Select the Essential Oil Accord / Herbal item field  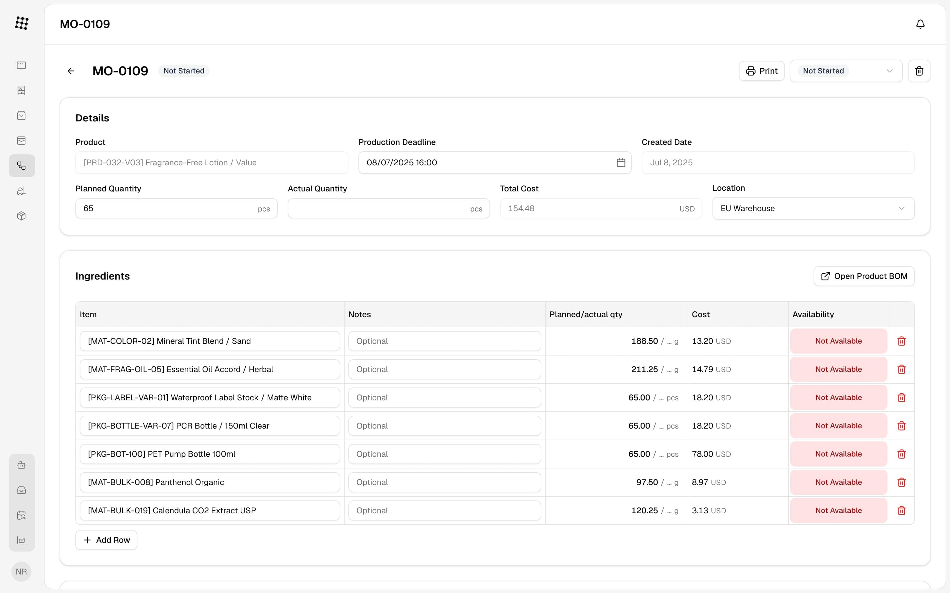coord(210,370)
